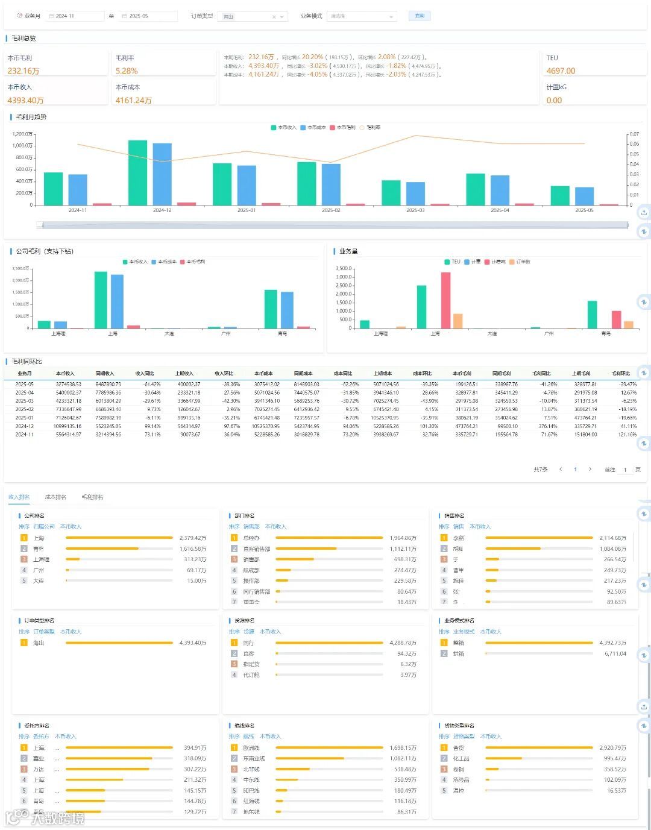Switch to the 毛利排名 tab
This screenshot has height=830, width=651.
coord(92,497)
